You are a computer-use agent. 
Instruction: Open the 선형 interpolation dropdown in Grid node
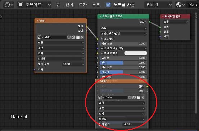tap(61, 43)
